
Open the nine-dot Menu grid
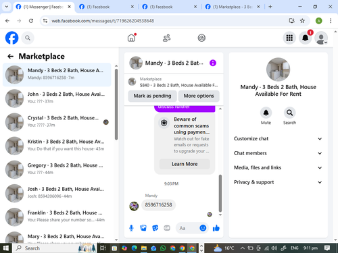tap(289, 38)
